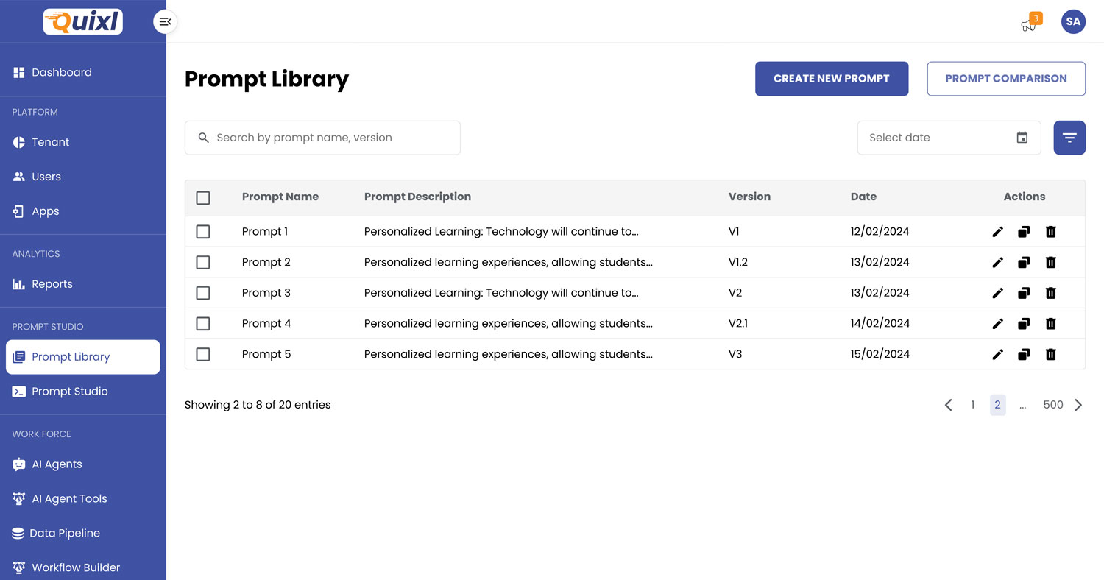The width and height of the screenshot is (1104, 580).
Task: Tick the select-all checkbox in the table header
Action: click(203, 197)
